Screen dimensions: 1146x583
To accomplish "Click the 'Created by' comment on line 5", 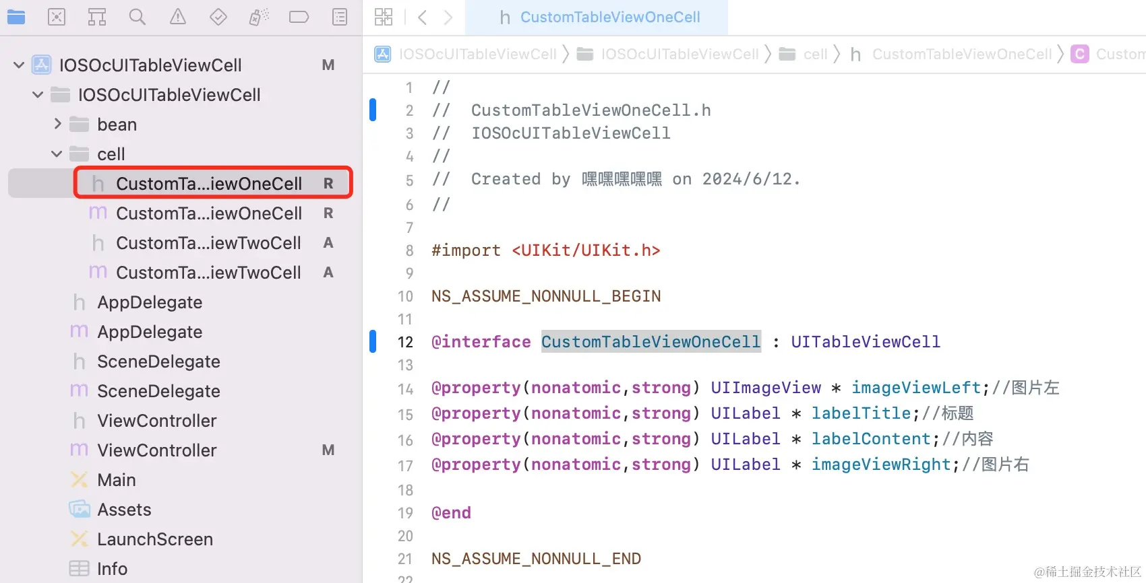I will click(x=521, y=179).
